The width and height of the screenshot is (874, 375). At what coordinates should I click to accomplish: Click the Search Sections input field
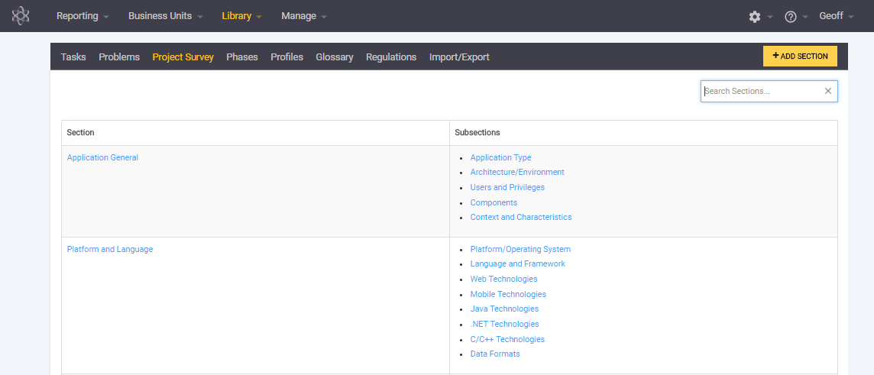[x=761, y=91]
